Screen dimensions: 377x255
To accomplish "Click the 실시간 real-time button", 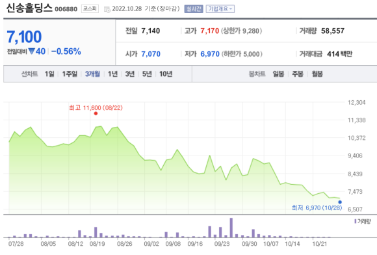I will (x=194, y=9).
